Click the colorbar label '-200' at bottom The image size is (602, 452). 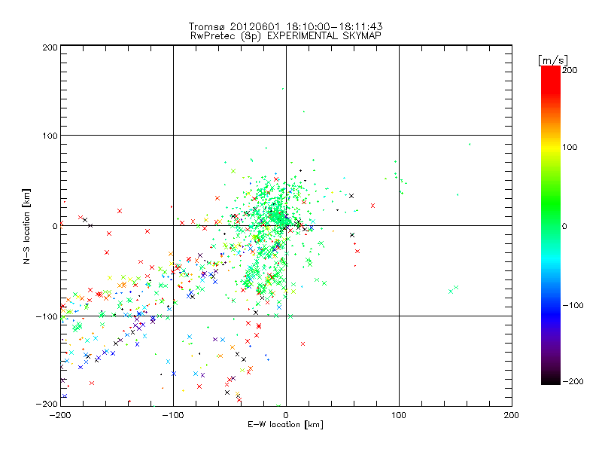coord(573,381)
